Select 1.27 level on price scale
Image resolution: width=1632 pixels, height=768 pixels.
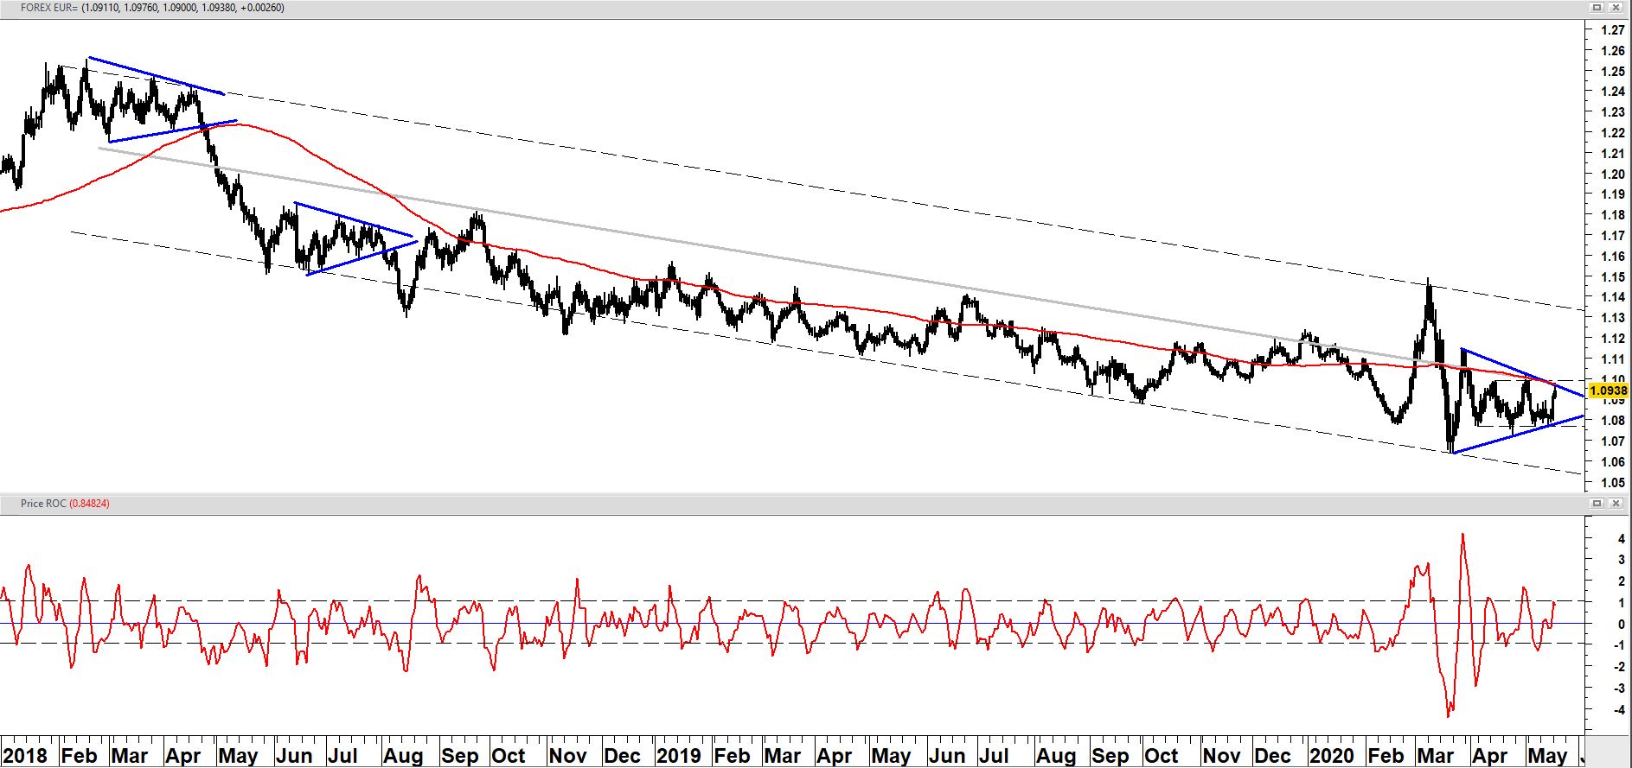coord(1612,30)
